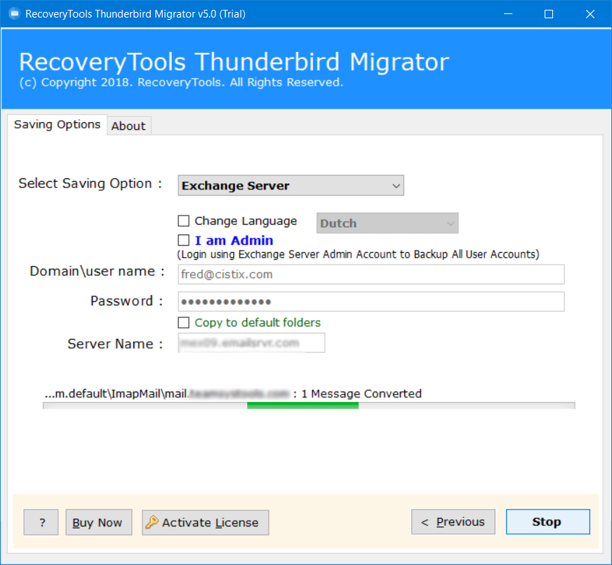Viewport: 612px width, 565px height.
Task: Click the RecoveryTools Thunderbird Migrator heading
Action: click(x=234, y=62)
